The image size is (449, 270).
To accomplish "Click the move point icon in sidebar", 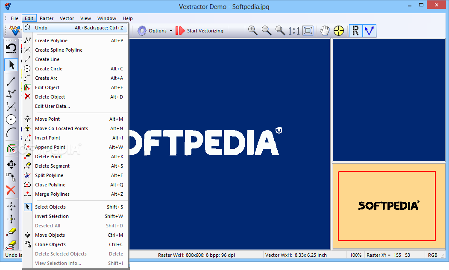I will pos(11,206).
